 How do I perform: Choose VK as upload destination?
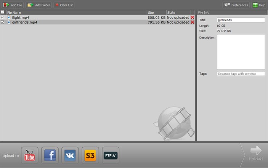pos(70,155)
